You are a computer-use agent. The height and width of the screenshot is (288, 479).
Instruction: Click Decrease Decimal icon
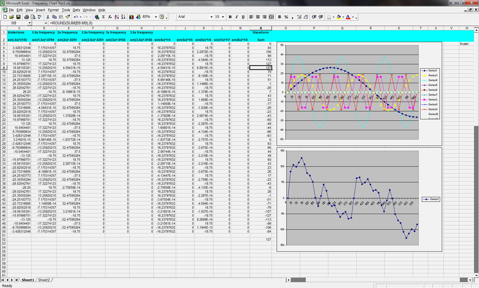click(306, 17)
